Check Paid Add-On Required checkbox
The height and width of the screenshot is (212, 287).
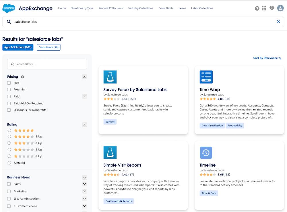pos(9,103)
